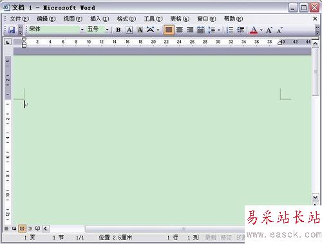Click the vertical scrollbar up arrow
322x244 pixels.
[315, 44]
